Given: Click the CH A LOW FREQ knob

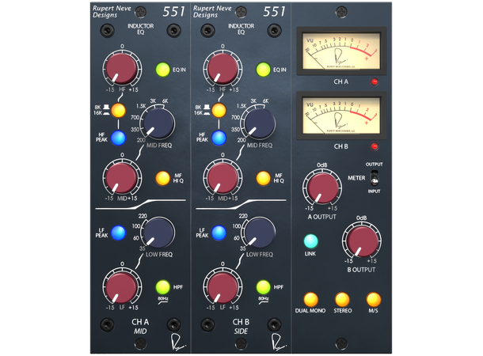Looking at the screenshot, I should tap(159, 233).
